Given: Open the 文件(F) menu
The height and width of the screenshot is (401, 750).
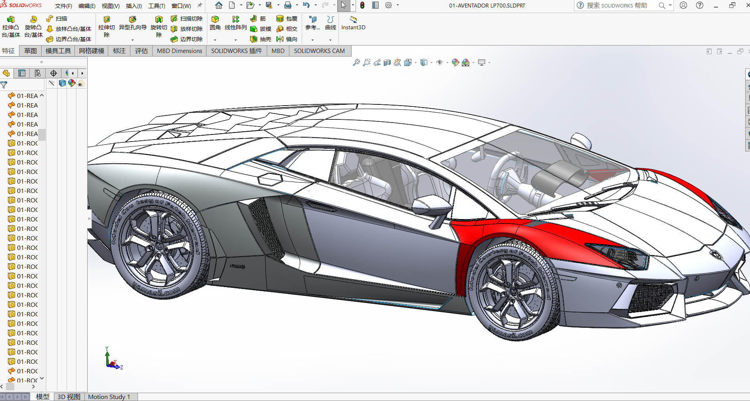Looking at the screenshot, I should 63,6.
